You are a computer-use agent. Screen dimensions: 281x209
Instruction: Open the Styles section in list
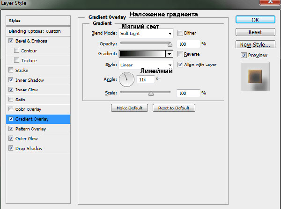[38, 21]
